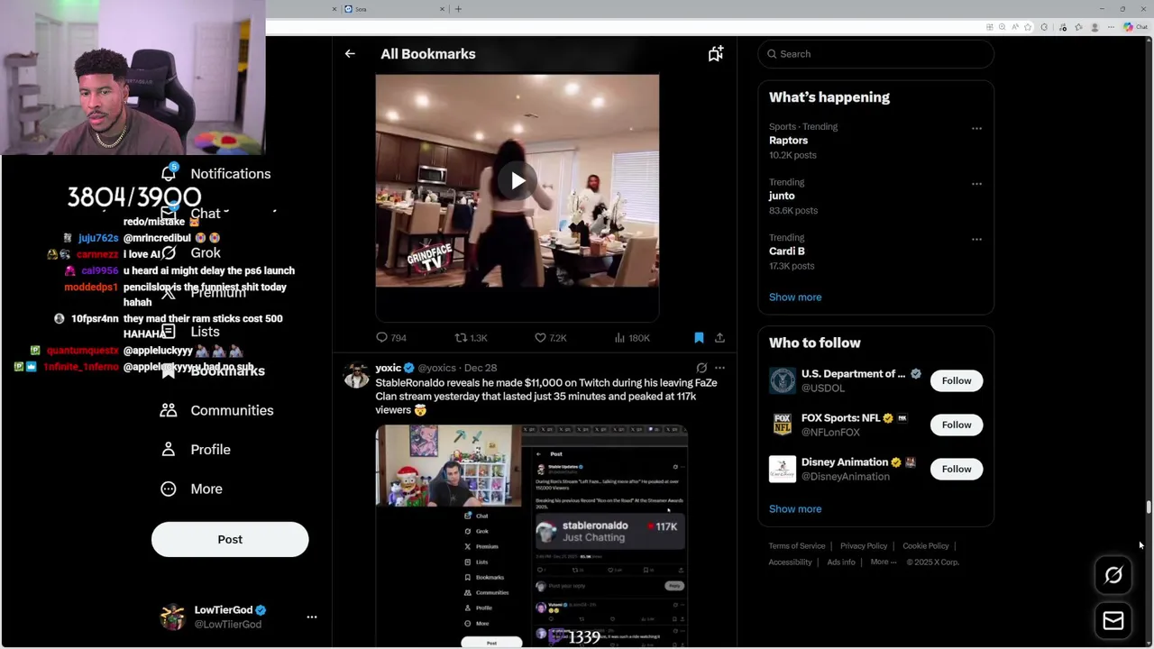This screenshot has height=649, width=1154.
Task: Open Bookmarks in the sidebar
Action: (213, 371)
